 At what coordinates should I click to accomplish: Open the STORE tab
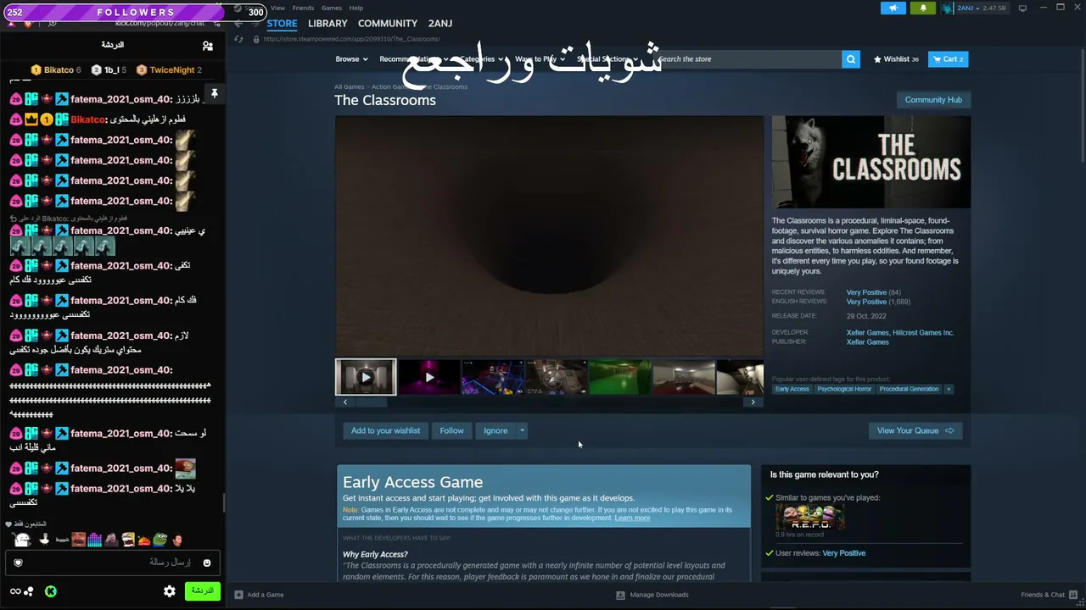pyautogui.click(x=282, y=24)
